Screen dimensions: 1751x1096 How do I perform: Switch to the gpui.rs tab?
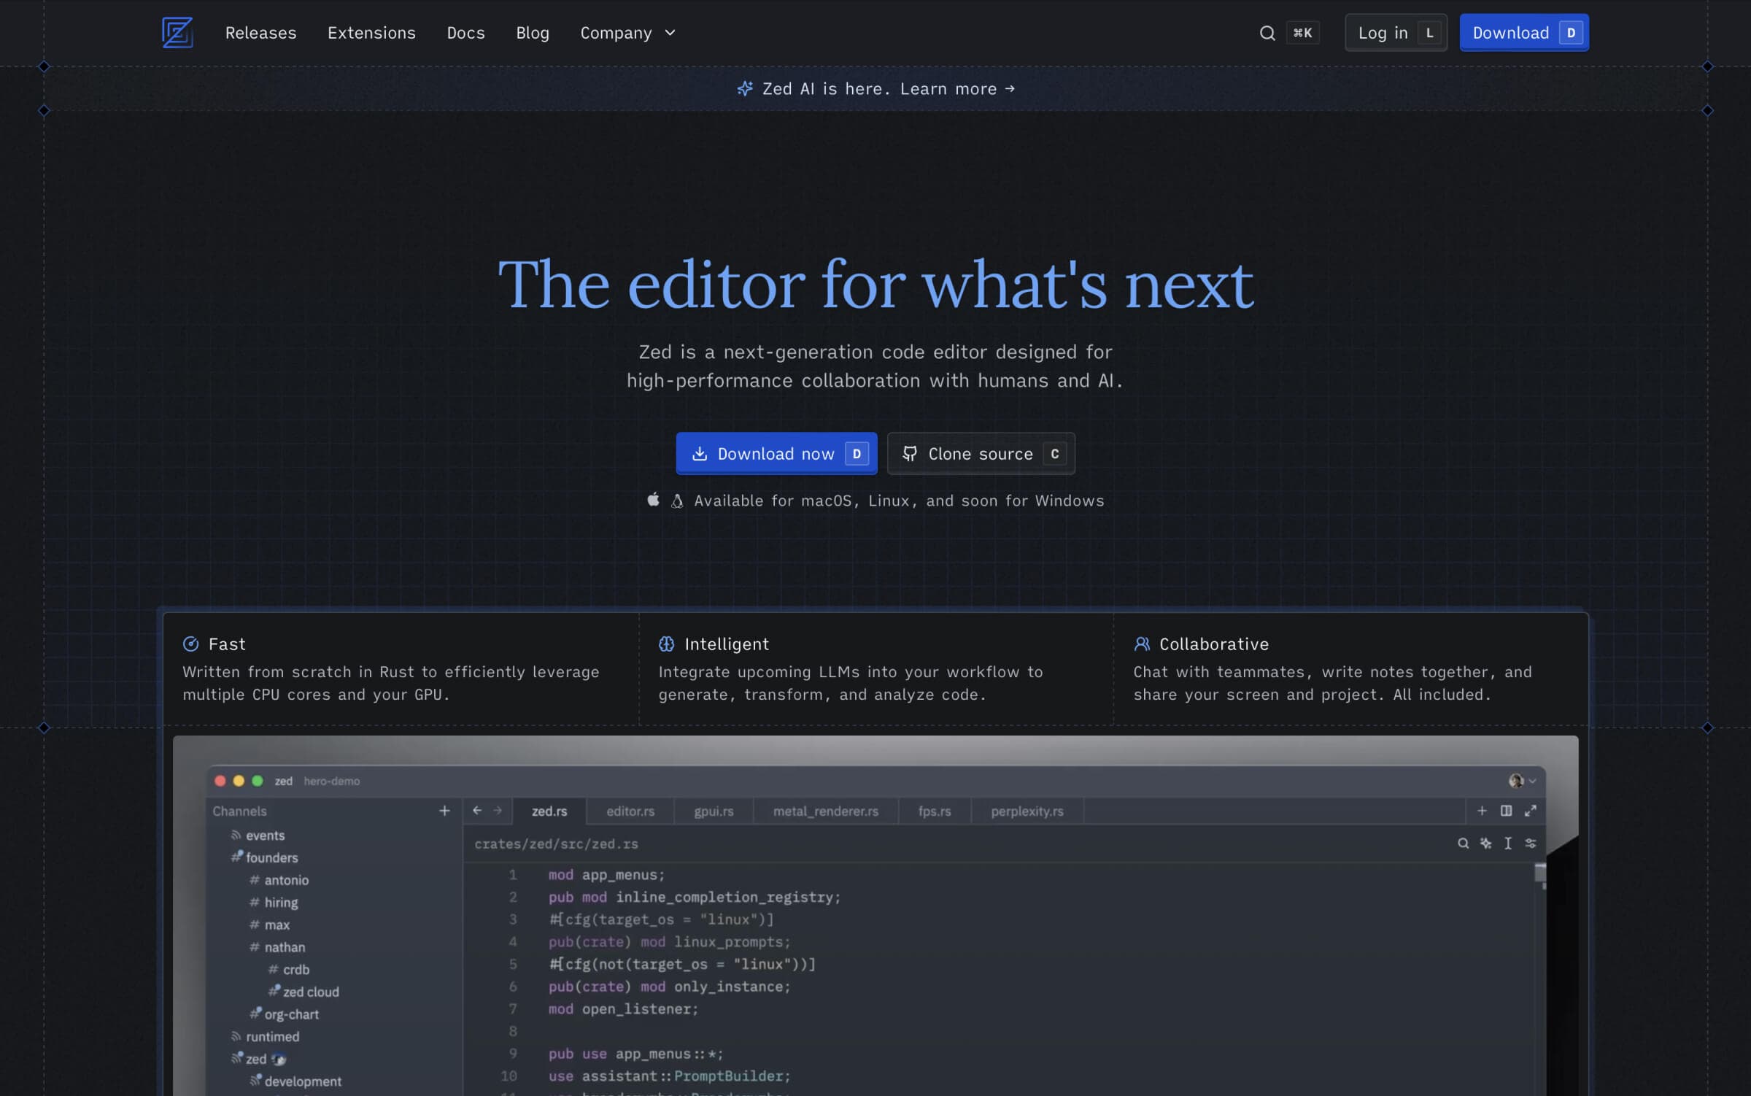coord(714,811)
